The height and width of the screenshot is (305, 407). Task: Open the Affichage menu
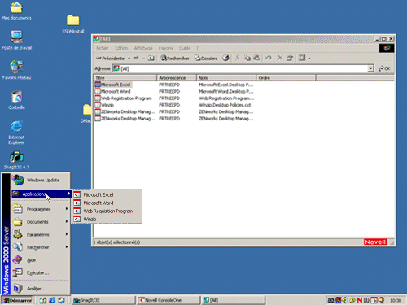point(143,48)
